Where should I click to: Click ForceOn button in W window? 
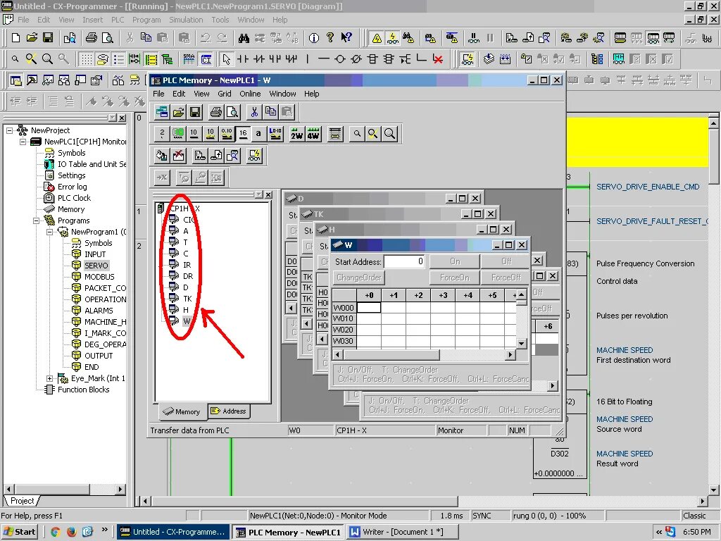pyautogui.click(x=455, y=278)
